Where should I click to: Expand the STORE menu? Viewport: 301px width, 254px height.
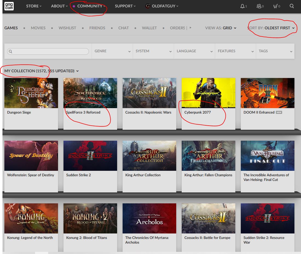click(34, 6)
